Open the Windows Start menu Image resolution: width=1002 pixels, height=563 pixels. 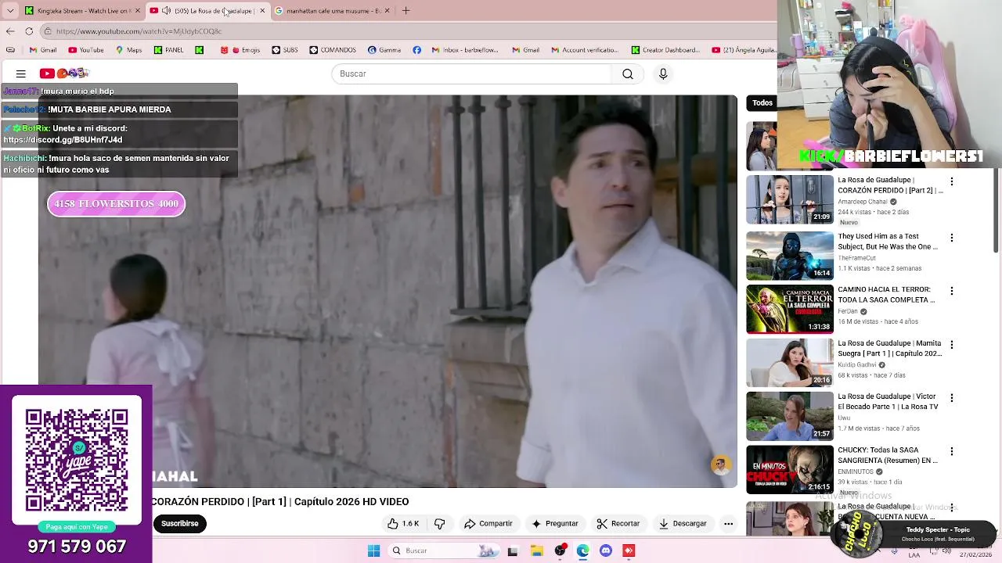pyautogui.click(x=373, y=550)
